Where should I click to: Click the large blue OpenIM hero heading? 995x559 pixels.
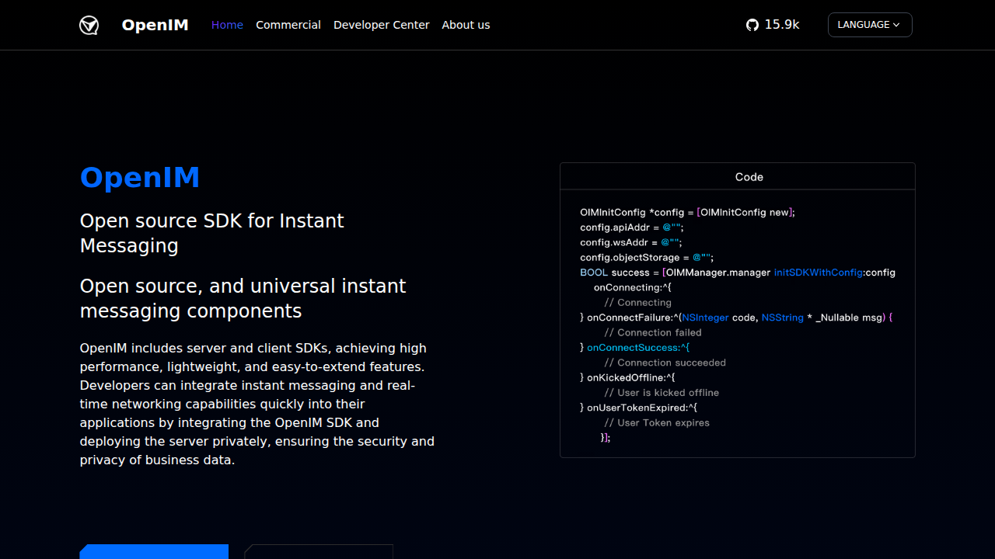140,178
